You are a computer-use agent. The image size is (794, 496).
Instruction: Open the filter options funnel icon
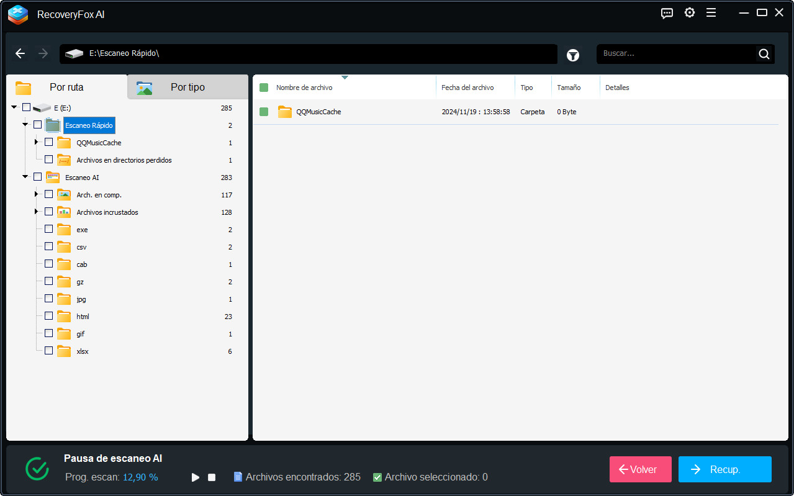point(572,55)
